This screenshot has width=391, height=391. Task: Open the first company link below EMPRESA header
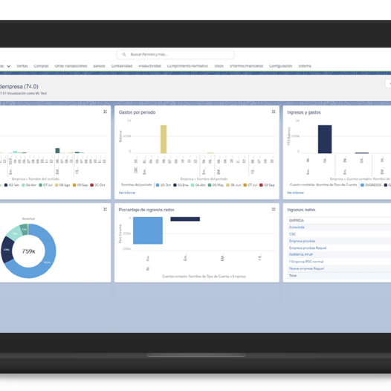tap(297, 227)
